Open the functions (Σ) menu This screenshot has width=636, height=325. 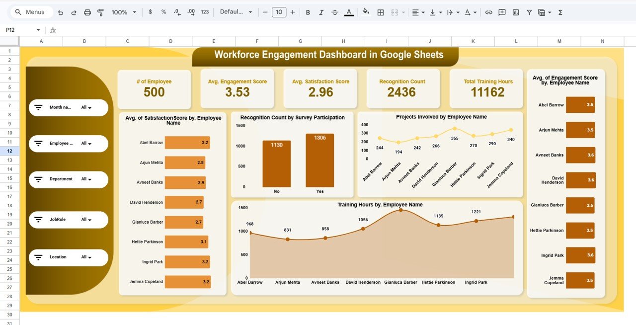tap(559, 12)
